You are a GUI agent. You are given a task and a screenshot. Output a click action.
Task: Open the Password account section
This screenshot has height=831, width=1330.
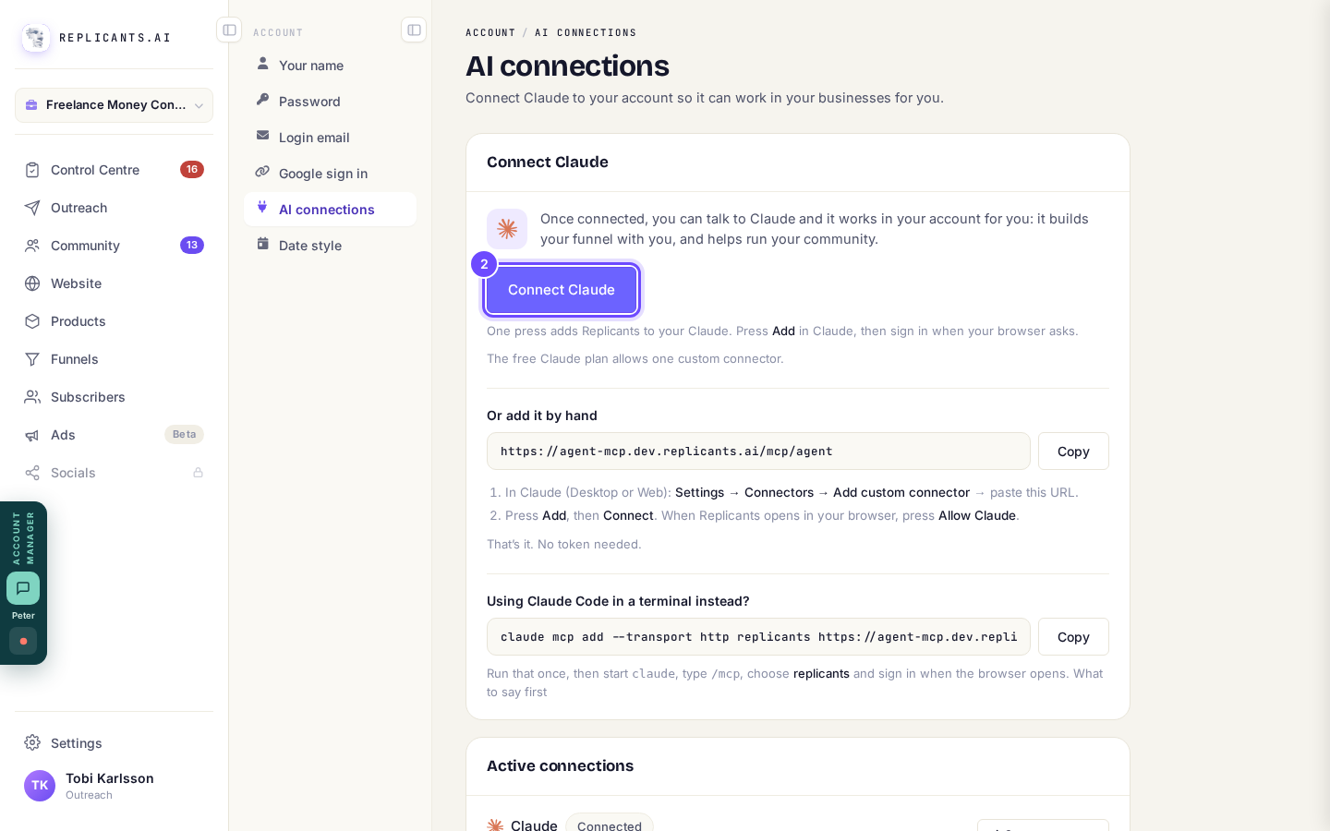330,102
